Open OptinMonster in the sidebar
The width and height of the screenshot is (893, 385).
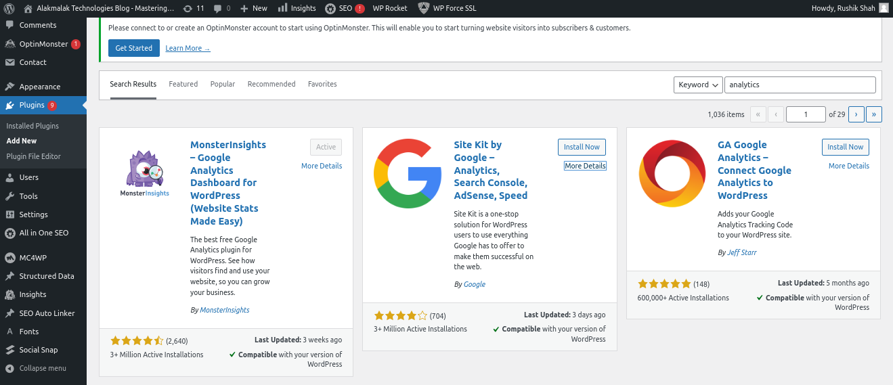(43, 44)
